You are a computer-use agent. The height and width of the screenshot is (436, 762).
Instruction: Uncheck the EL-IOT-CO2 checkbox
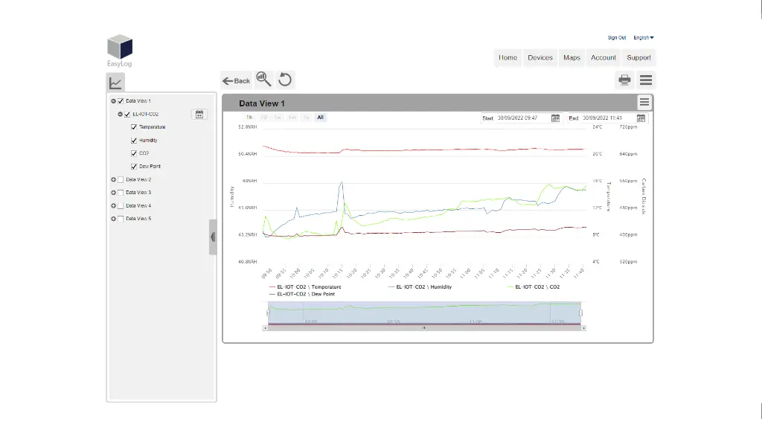[x=127, y=115]
